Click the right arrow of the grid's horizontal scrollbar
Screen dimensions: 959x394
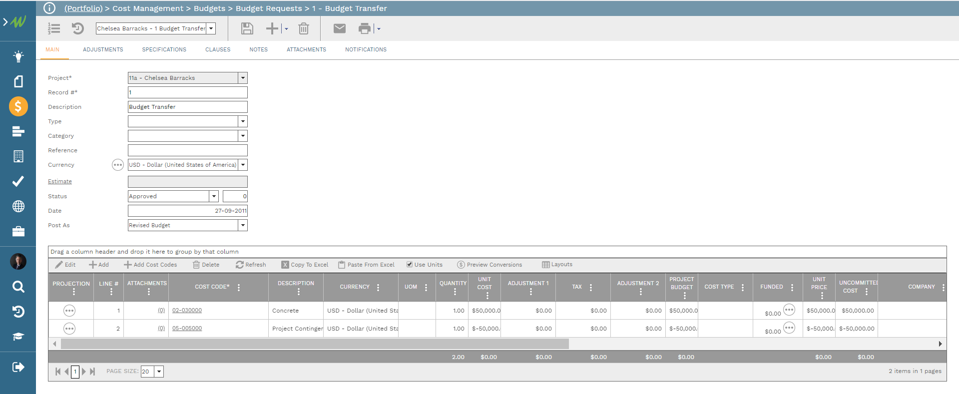(x=941, y=344)
